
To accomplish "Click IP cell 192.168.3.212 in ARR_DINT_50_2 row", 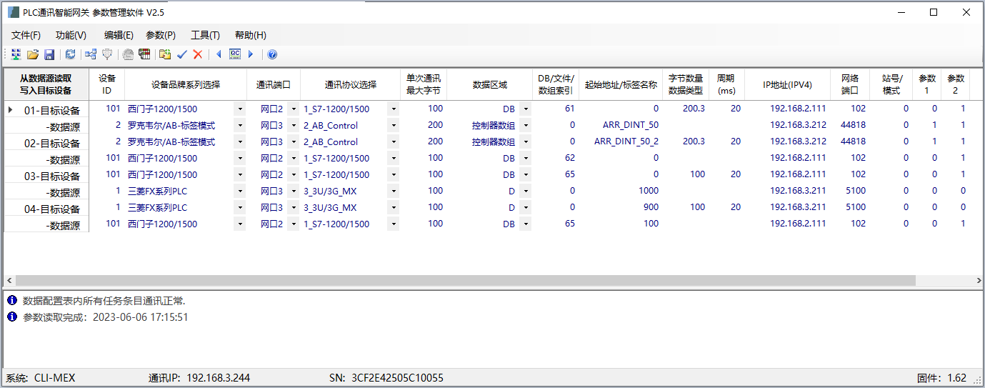I will tap(787, 141).
